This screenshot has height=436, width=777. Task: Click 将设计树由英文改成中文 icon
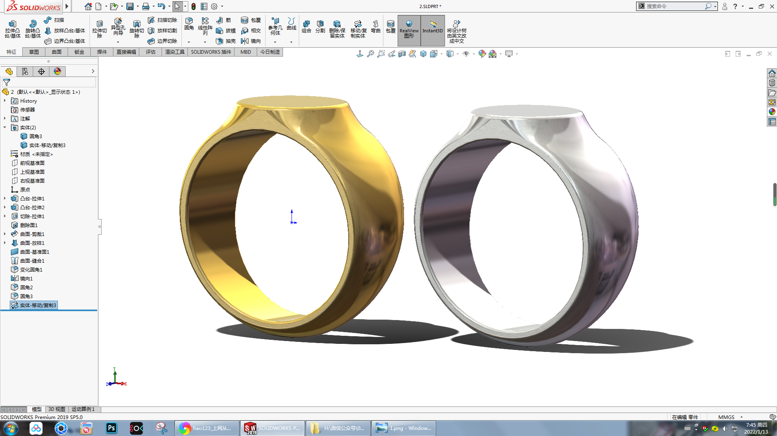tap(456, 32)
